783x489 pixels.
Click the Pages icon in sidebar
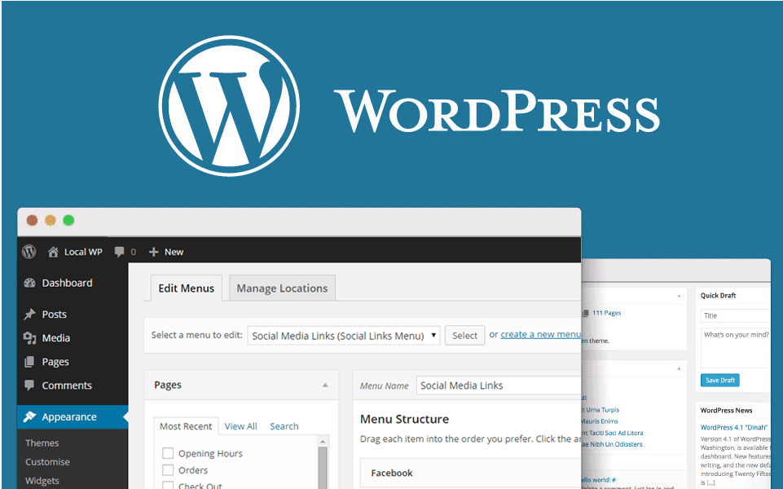point(30,362)
